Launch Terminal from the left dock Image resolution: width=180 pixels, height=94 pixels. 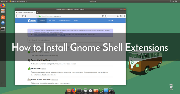pyautogui.click(x=3, y=29)
